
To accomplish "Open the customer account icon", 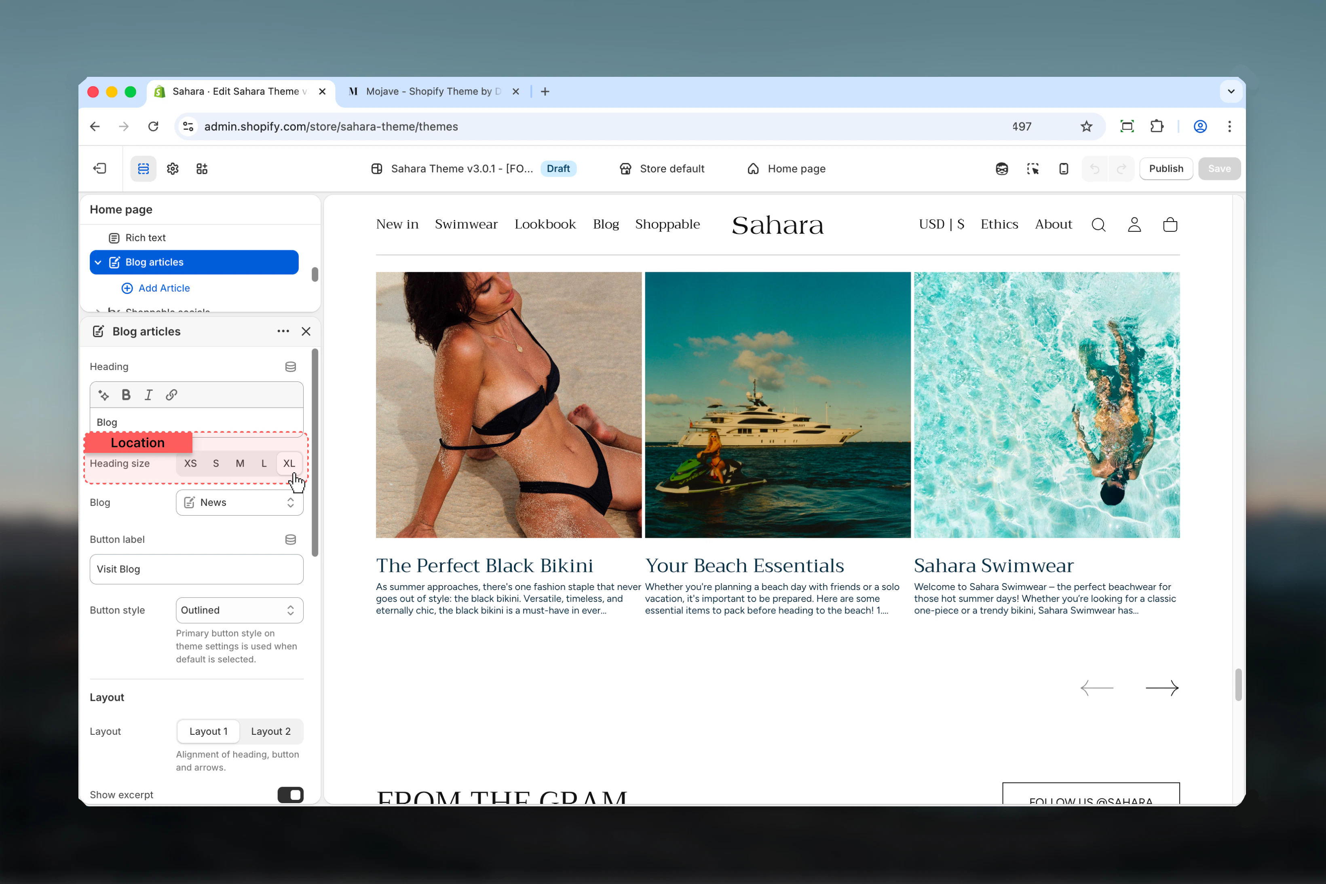I will click(1134, 225).
